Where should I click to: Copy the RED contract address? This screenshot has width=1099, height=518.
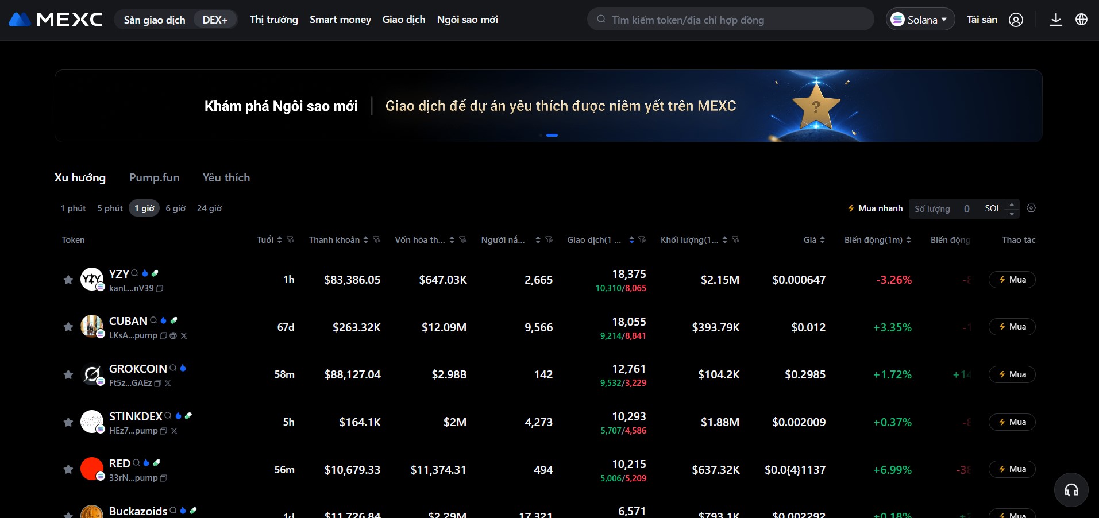164,478
